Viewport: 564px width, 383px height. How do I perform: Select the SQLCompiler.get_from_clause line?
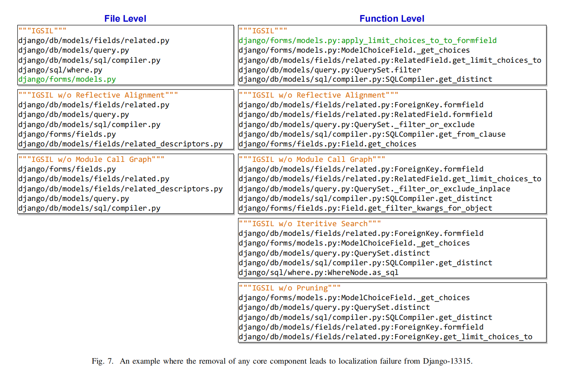click(x=372, y=134)
